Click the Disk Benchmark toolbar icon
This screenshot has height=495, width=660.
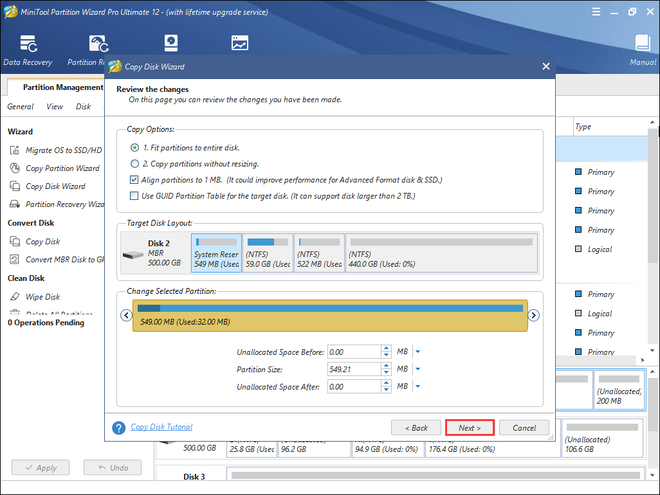tap(171, 43)
